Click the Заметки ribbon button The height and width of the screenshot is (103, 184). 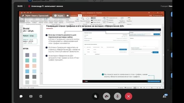77,19
